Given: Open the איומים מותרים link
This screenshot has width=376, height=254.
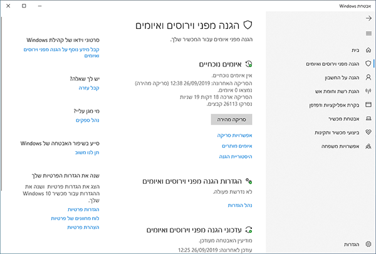Looking at the screenshot, I should click(237, 146).
